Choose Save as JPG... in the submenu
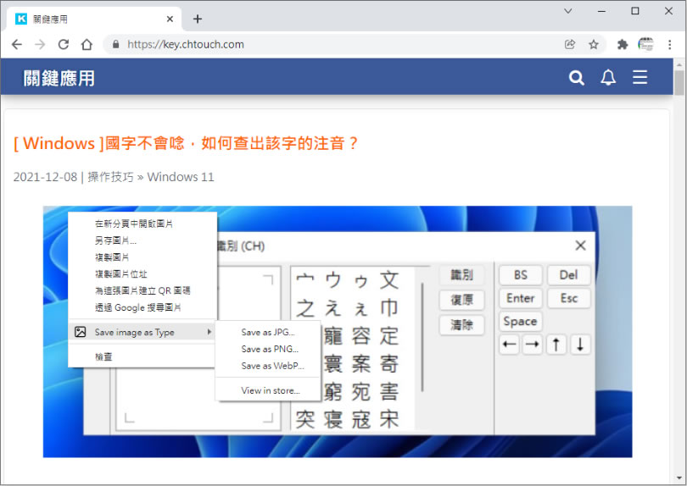687x486 pixels. click(x=268, y=332)
